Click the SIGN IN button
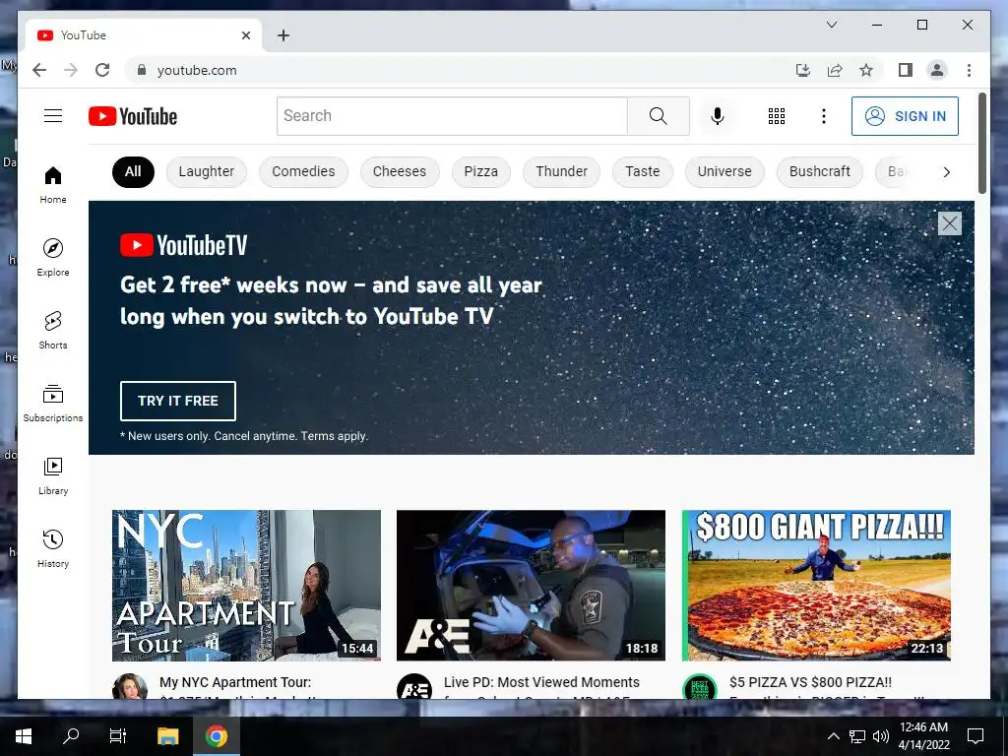 pyautogui.click(x=905, y=116)
